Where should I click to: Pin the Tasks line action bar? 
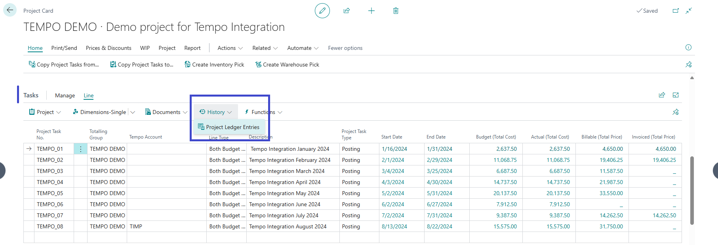pyautogui.click(x=676, y=112)
